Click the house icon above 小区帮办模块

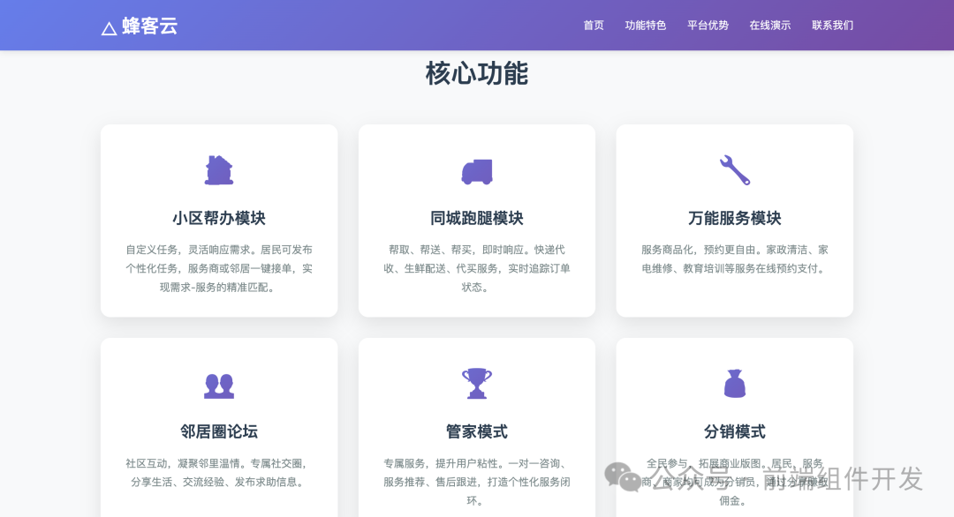coord(218,171)
